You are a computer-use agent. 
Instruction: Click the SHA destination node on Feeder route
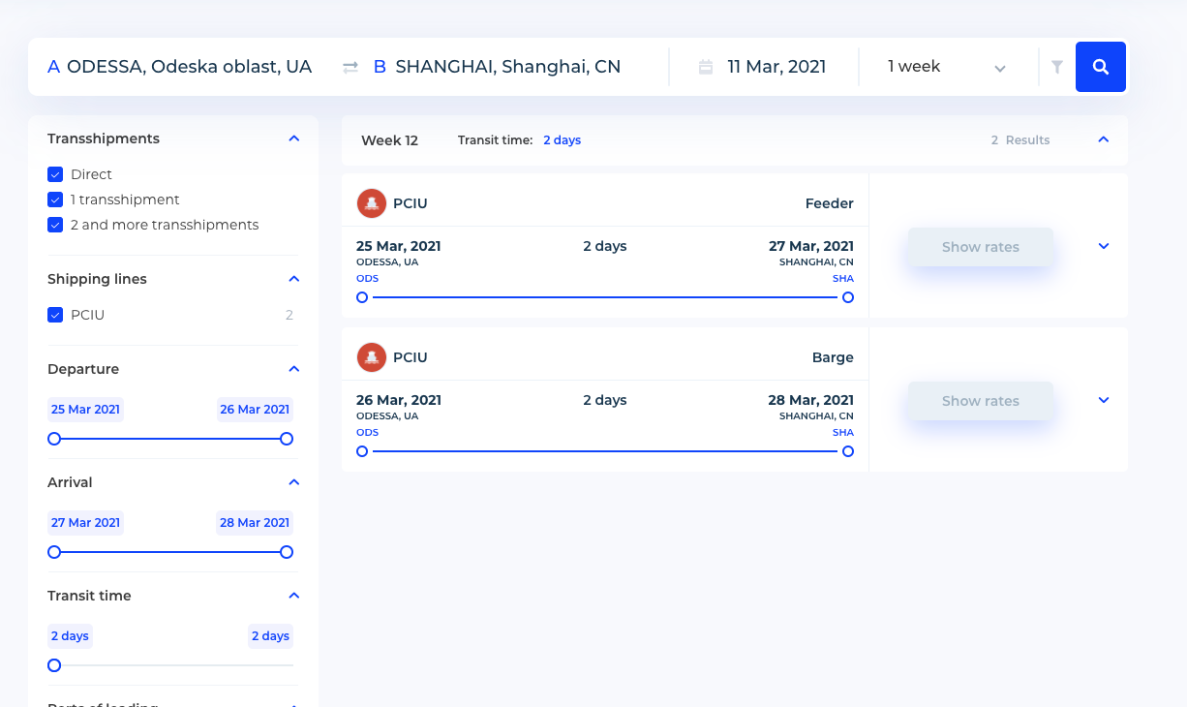click(848, 297)
